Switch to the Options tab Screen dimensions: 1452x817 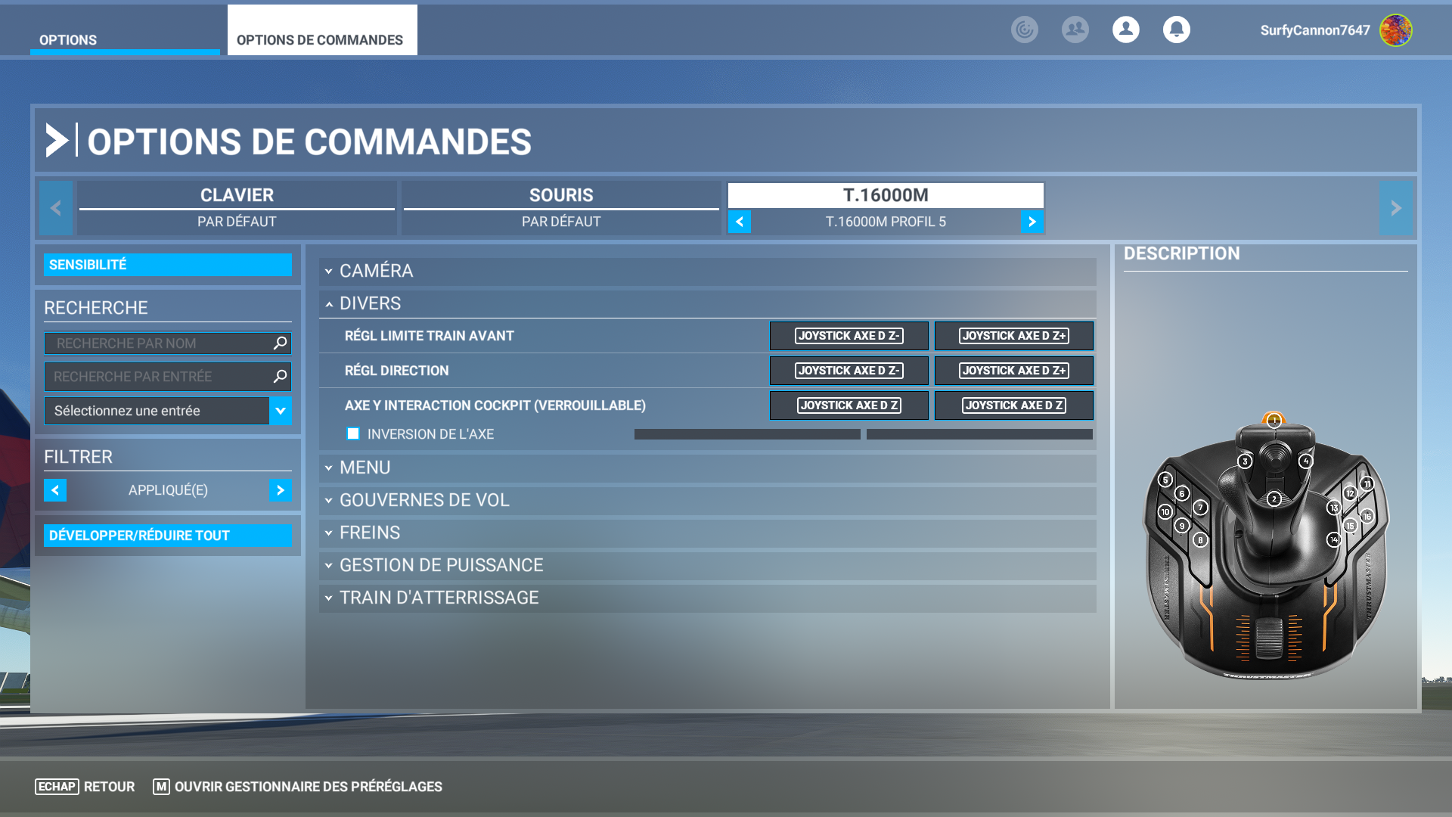68,40
